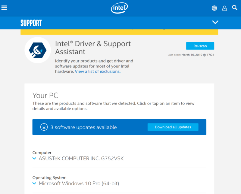The width and height of the screenshot is (241, 194).
Task: Click the yellow notification banner
Action: tap(119, 32)
